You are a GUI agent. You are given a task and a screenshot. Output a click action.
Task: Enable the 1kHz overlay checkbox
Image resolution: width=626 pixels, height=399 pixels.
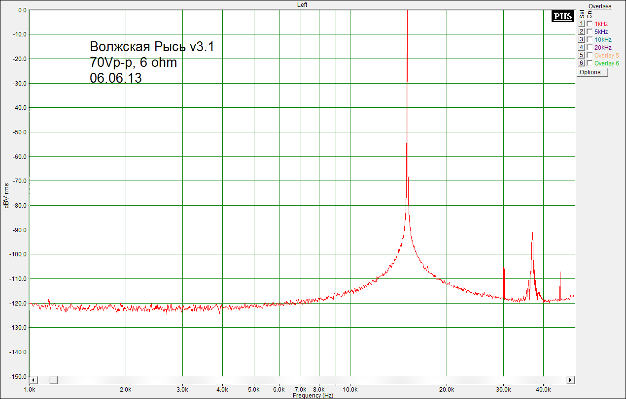590,24
